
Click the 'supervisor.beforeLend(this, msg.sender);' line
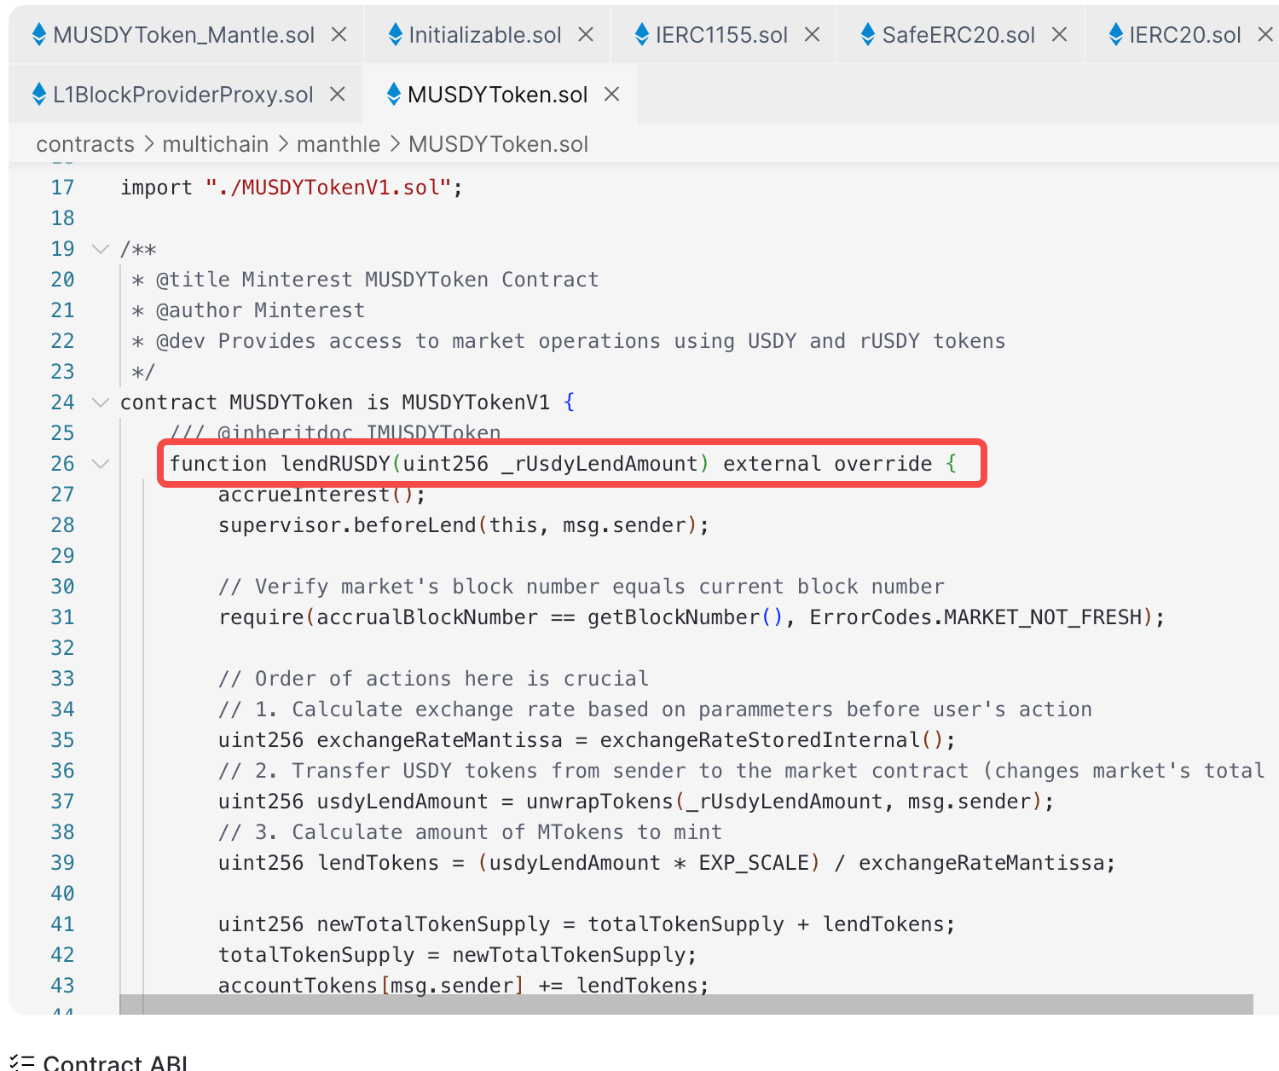click(463, 525)
